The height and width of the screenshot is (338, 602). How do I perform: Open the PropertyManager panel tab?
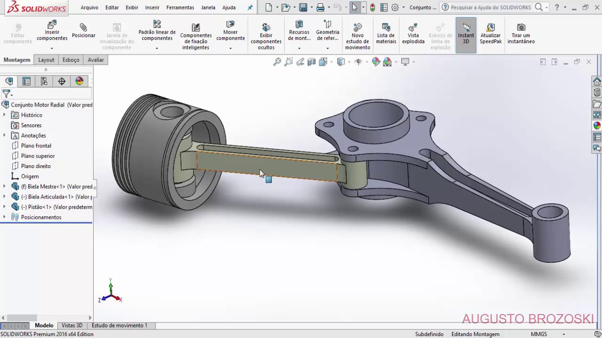click(26, 81)
